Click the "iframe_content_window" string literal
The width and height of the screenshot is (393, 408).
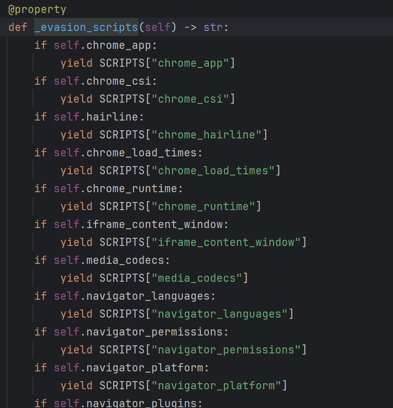click(x=226, y=242)
